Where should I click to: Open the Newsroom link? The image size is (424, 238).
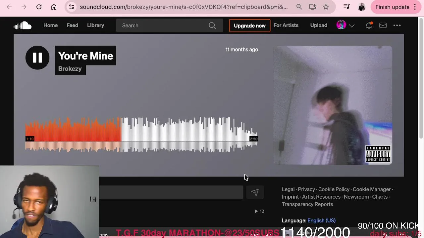(356, 197)
